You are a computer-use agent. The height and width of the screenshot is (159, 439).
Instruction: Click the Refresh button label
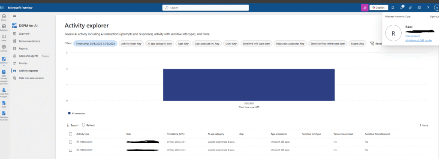[x=91, y=126]
